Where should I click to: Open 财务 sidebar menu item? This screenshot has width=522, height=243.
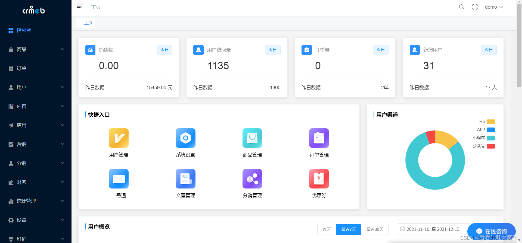point(36,182)
